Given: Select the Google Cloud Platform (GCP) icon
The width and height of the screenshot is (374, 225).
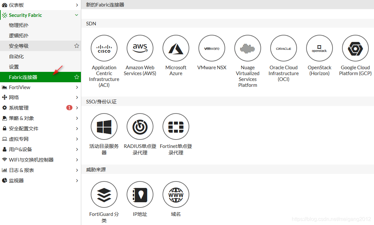Looking at the screenshot, I should (x=355, y=48).
